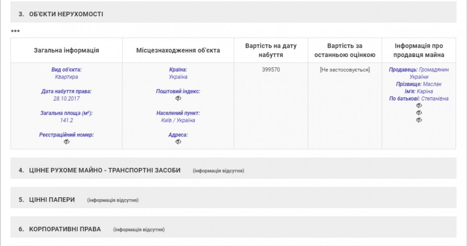
Task: Click the Вартість на дату набуття header
Action: (x=271, y=50)
